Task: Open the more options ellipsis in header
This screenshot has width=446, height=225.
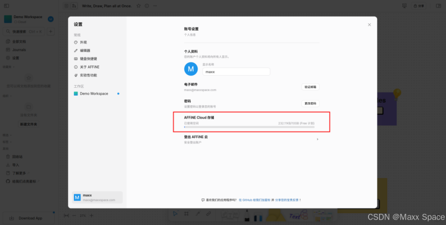Action: (x=155, y=6)
